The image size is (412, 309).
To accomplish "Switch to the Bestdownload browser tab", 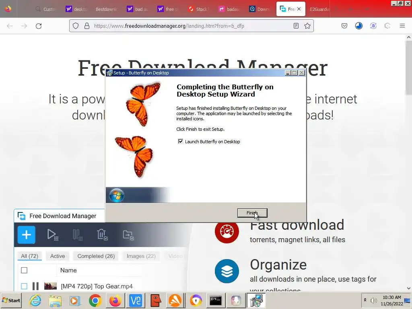I will [106, 9].
